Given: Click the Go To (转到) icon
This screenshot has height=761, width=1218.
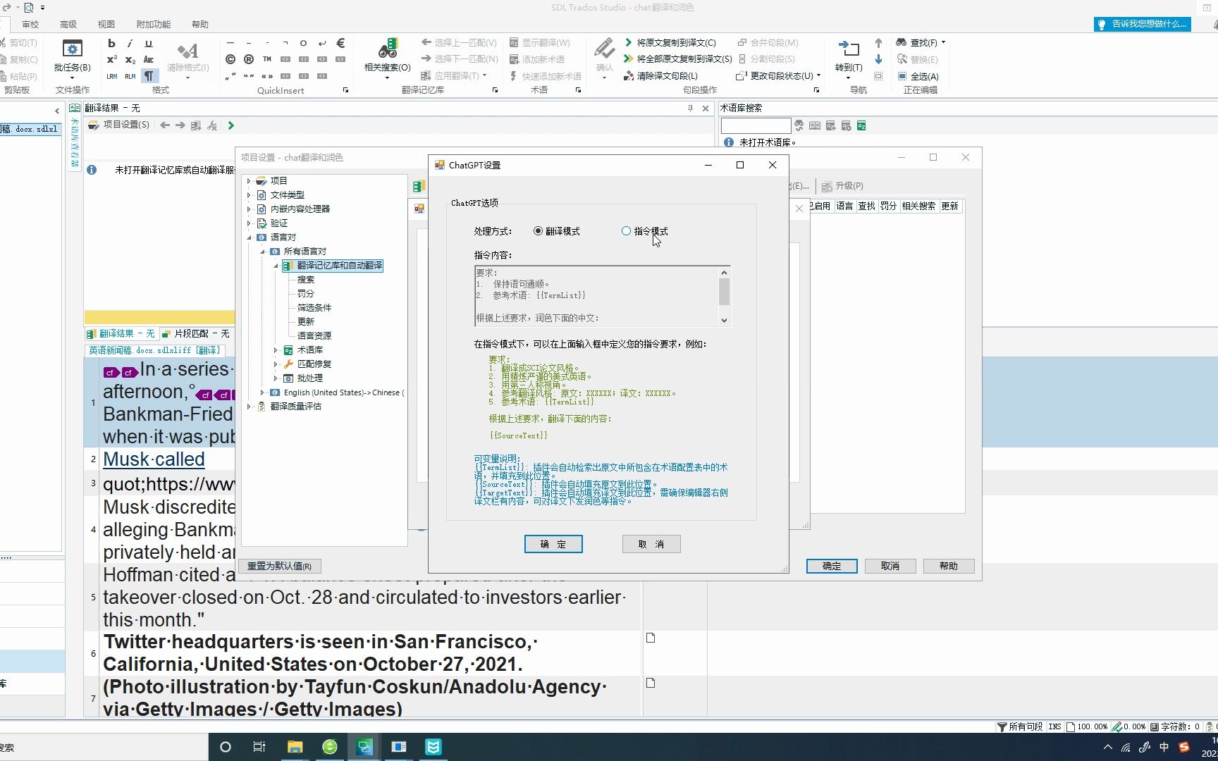Looking at the screenshot, I should point(849,48).
